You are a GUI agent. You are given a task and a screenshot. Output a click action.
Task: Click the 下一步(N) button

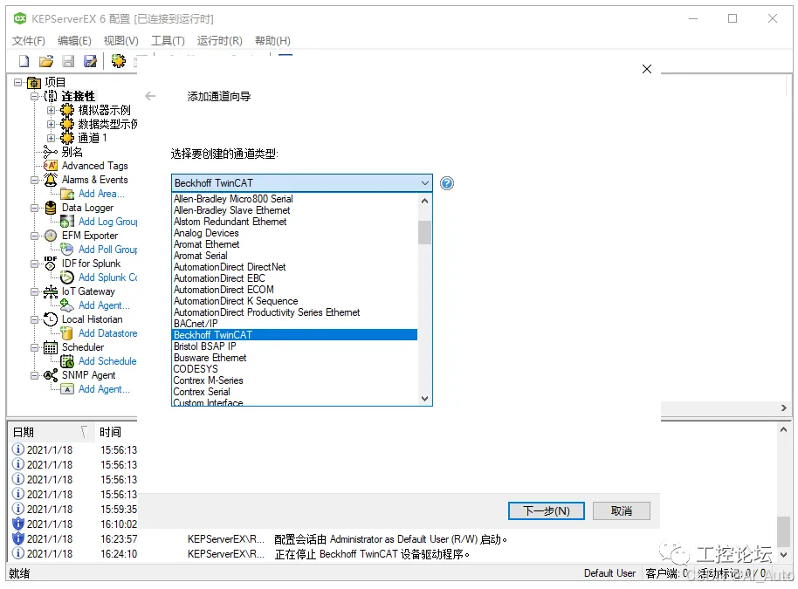[546, 511]
